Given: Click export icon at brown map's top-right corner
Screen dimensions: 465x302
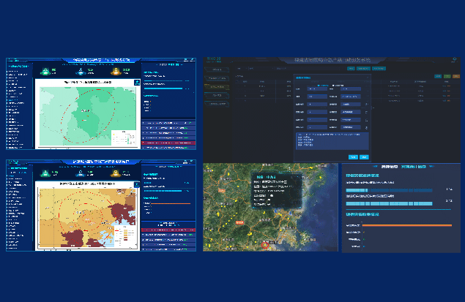Looking at the screenshot, I should (137, 185).
